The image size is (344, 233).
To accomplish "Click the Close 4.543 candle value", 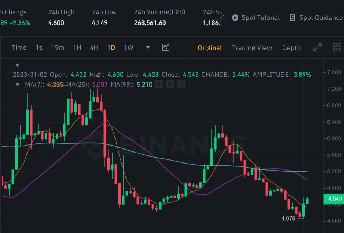I will pos(191,75).
